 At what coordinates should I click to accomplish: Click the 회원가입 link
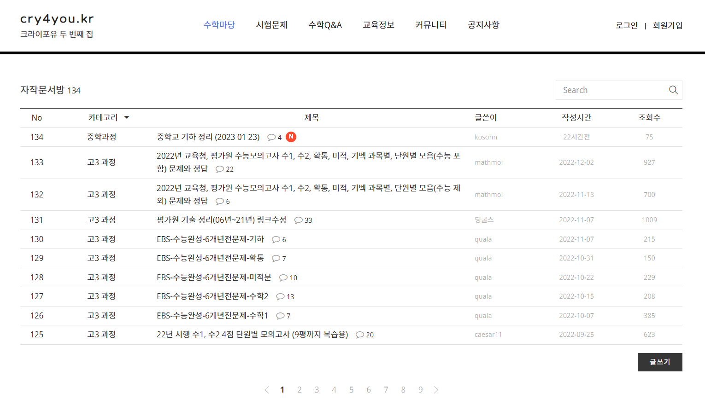[668, 25]
